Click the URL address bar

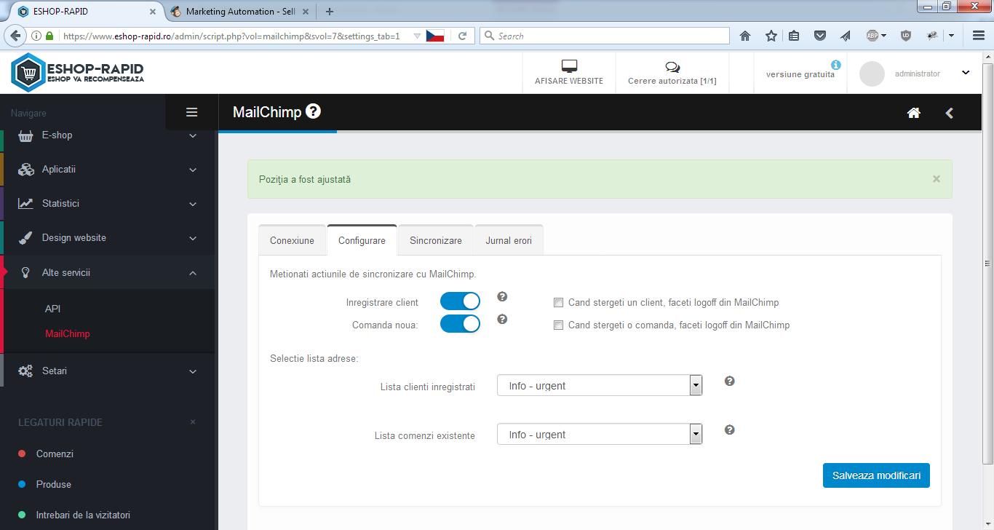coord(233,36)
